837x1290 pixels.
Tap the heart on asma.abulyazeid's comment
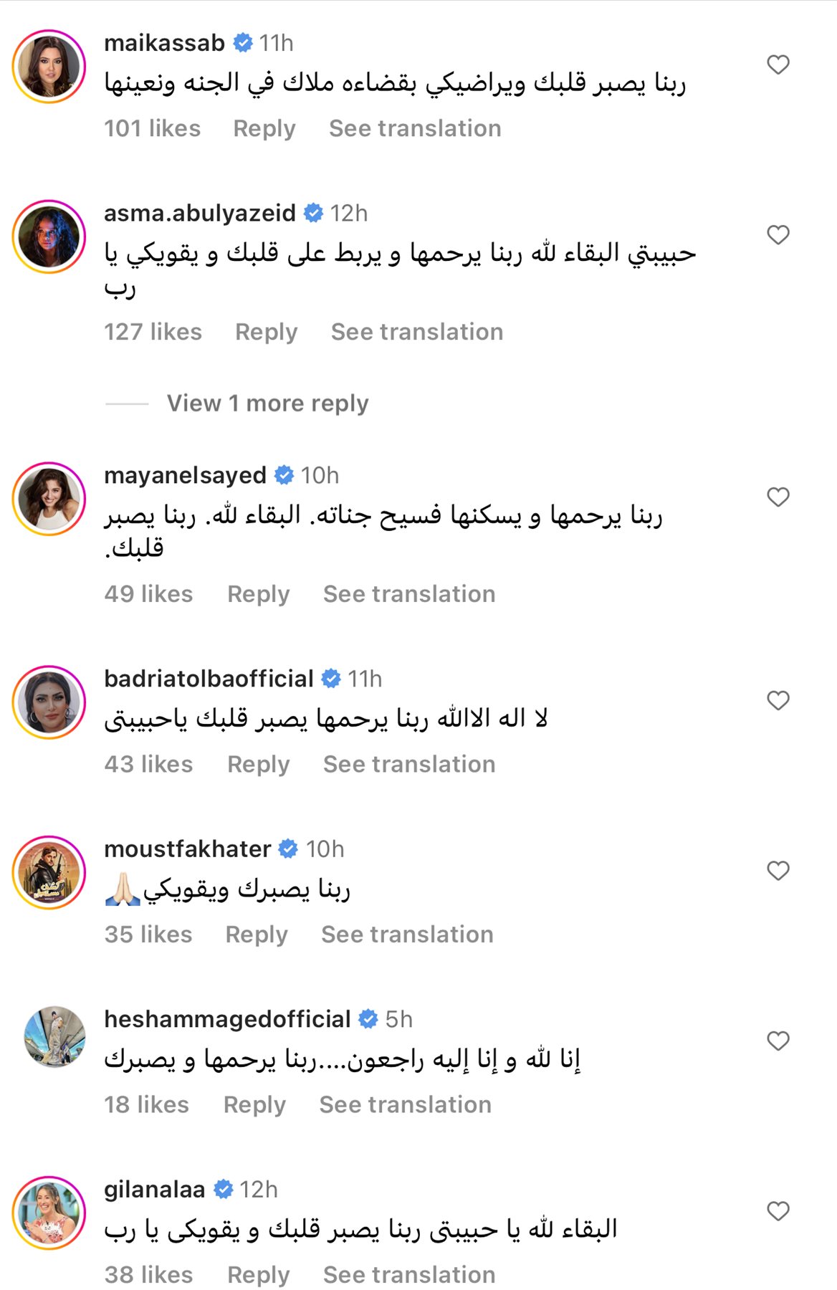pos(778,235)
